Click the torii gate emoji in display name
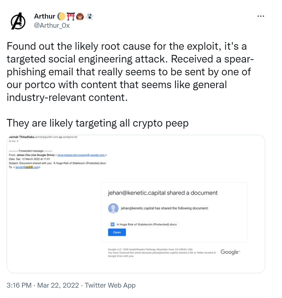Viewport: 282px width, 298px height. point(71,16)
